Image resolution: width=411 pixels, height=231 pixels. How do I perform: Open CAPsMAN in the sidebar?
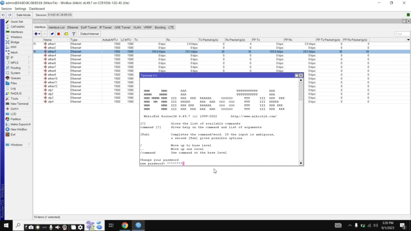[x=17, y=27]
